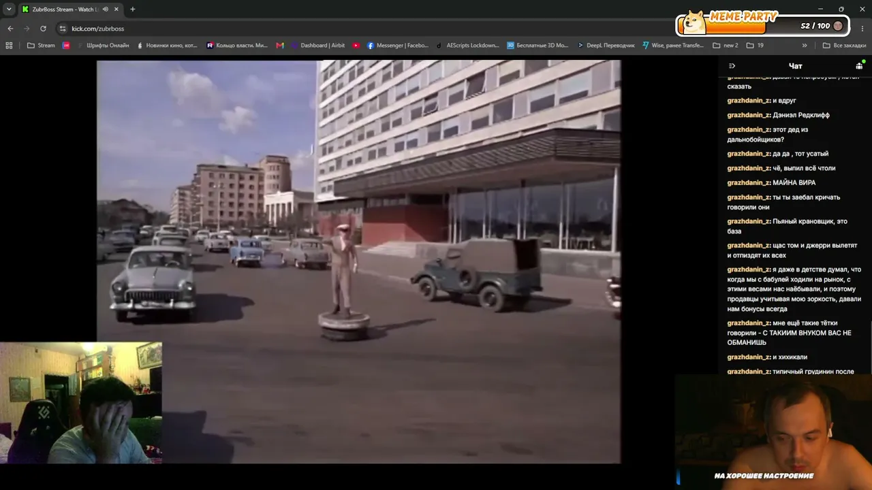The width and height of the screenshot is (872, 490).
Task: Open the Gmail bookmark icon
Action: (280, 46)
